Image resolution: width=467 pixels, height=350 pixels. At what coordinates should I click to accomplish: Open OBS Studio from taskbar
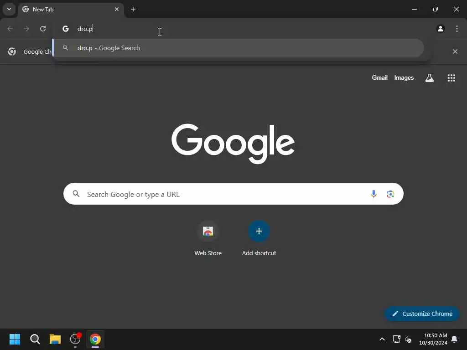tap(75, 339)
